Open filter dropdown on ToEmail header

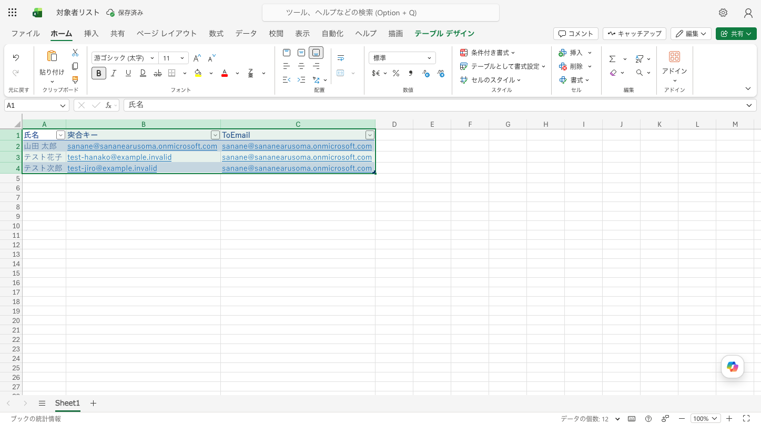[370, 135]
